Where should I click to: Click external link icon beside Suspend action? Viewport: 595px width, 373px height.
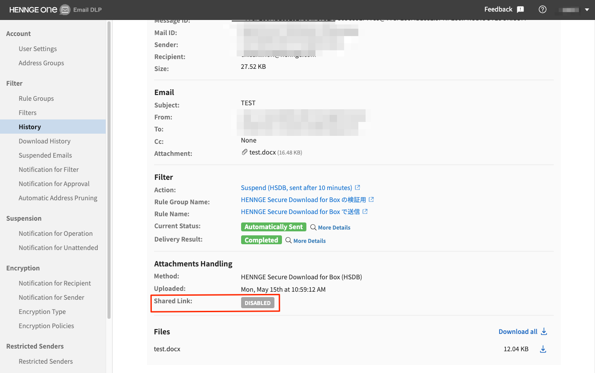(357, 187)
